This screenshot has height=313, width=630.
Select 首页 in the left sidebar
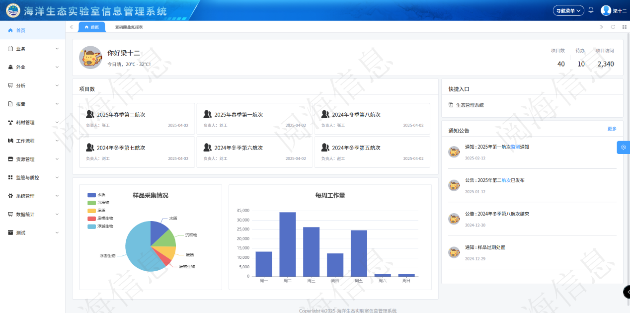20,30
